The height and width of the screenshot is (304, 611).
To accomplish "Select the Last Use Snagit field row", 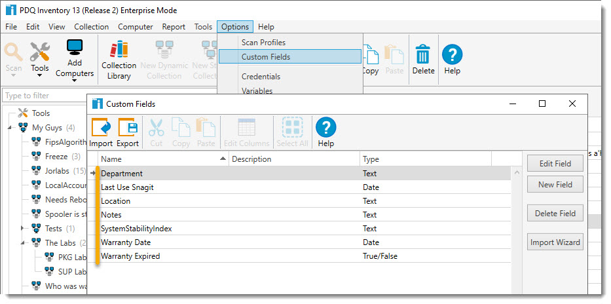I will pos(299,187).
